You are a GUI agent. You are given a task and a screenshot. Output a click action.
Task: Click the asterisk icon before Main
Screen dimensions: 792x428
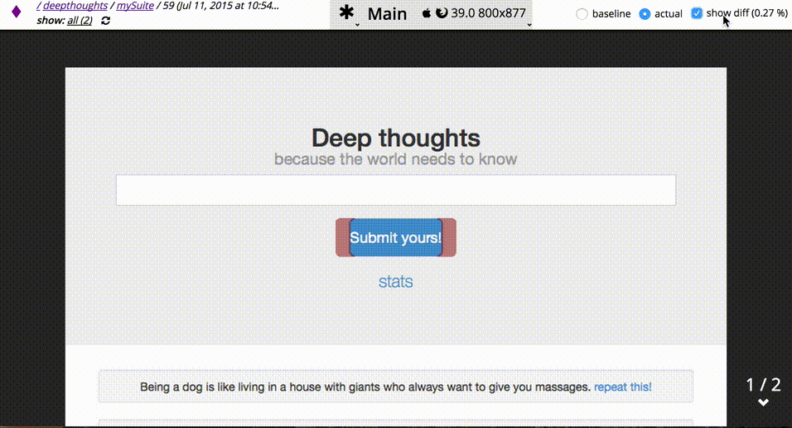346,12
